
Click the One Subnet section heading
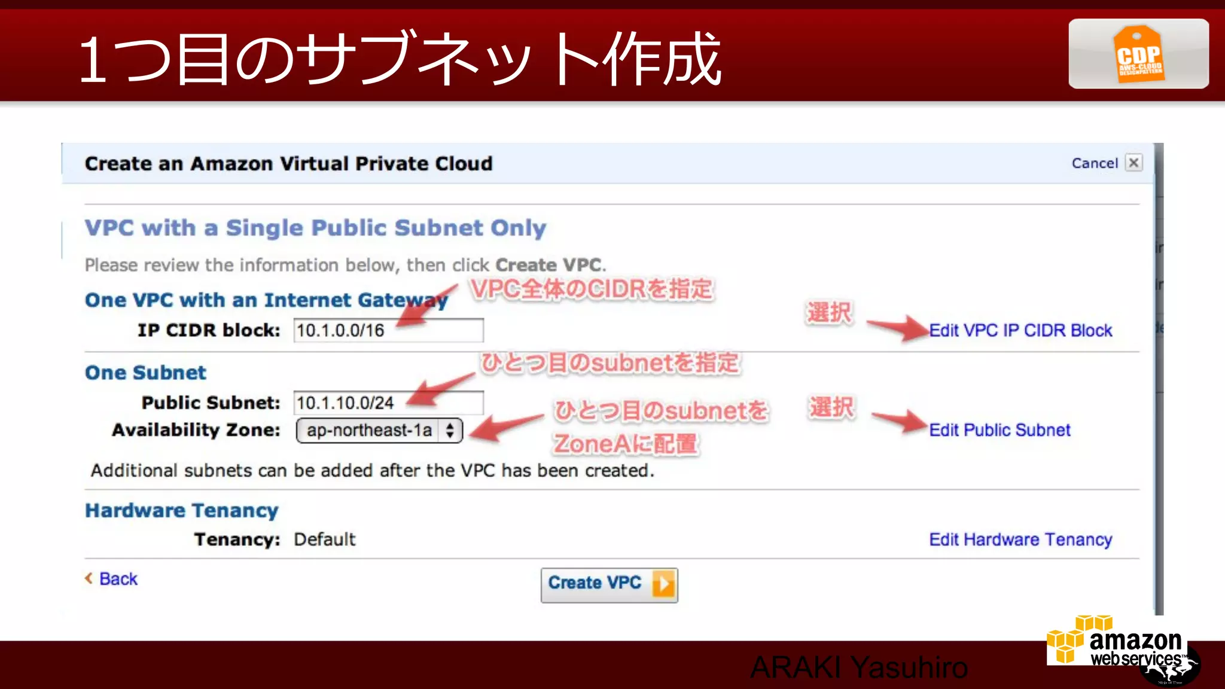click(x=145, y=373)
